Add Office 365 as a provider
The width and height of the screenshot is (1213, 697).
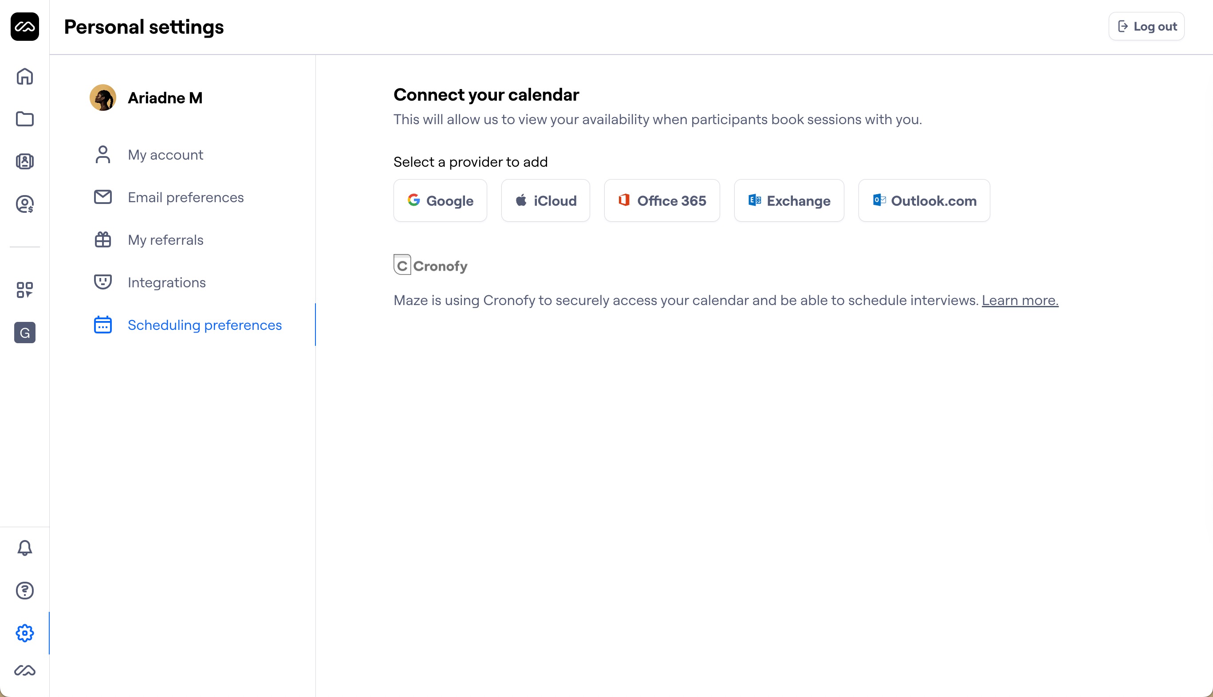point(662,200)
